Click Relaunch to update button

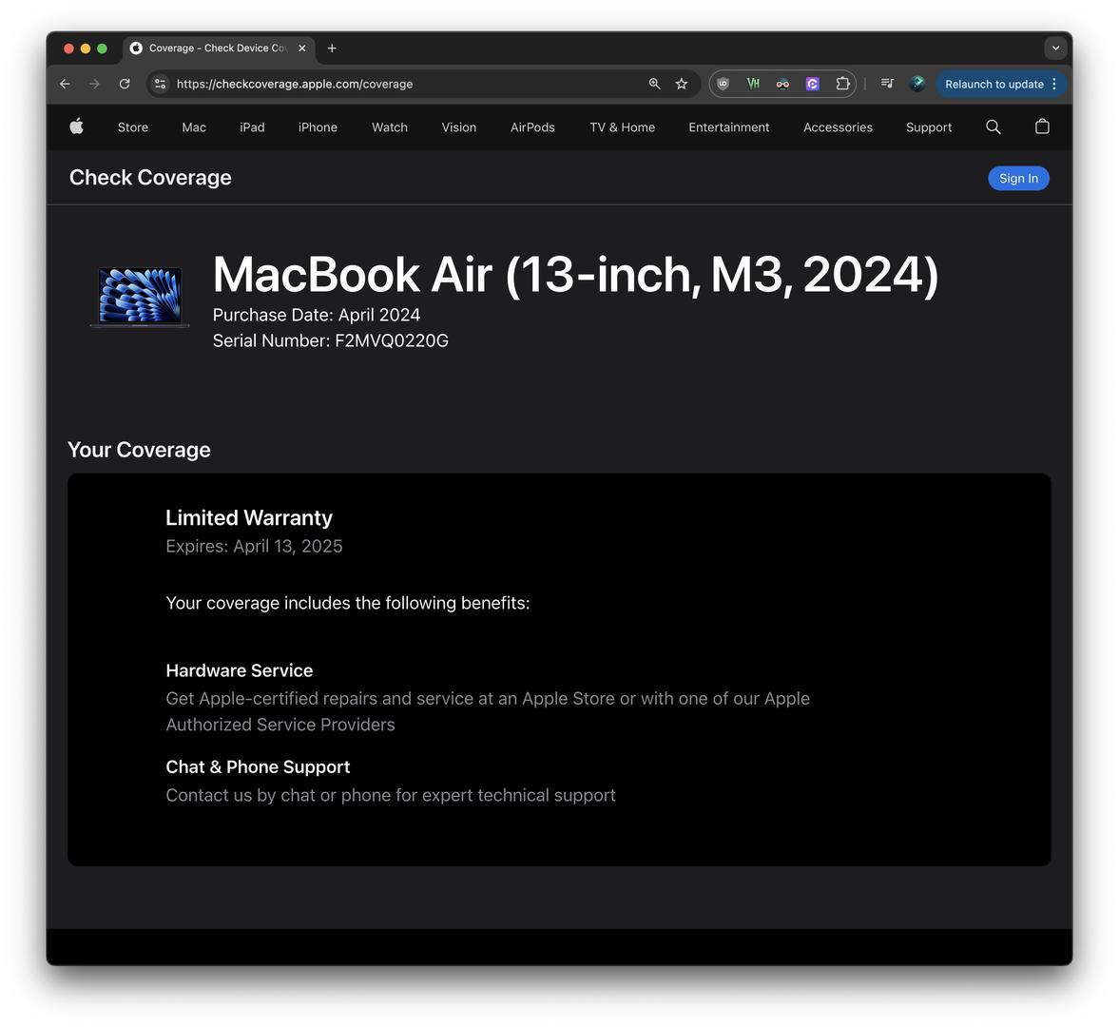coord(994,84)
